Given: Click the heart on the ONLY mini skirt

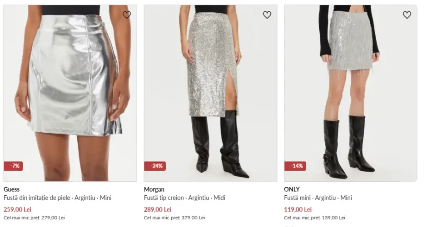Looking at the screenshot, I should (407, 15).
